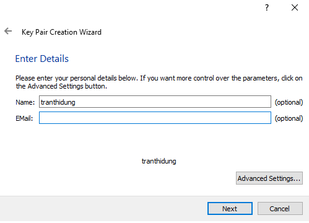Focus the empty EMail input field

(x=155, y=118)
